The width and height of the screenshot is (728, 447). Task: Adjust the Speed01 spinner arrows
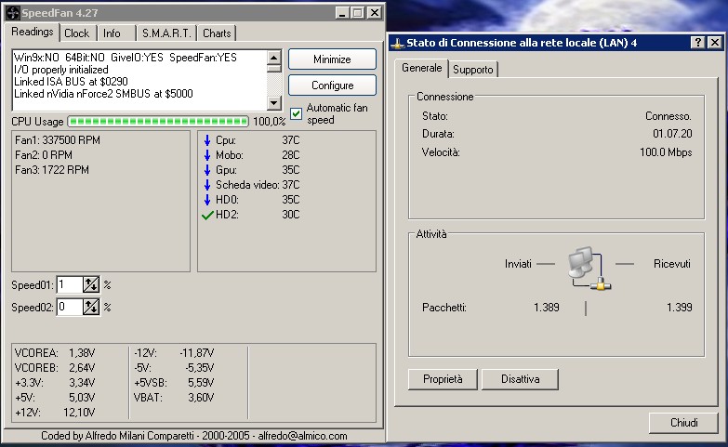tap(91, 284)
